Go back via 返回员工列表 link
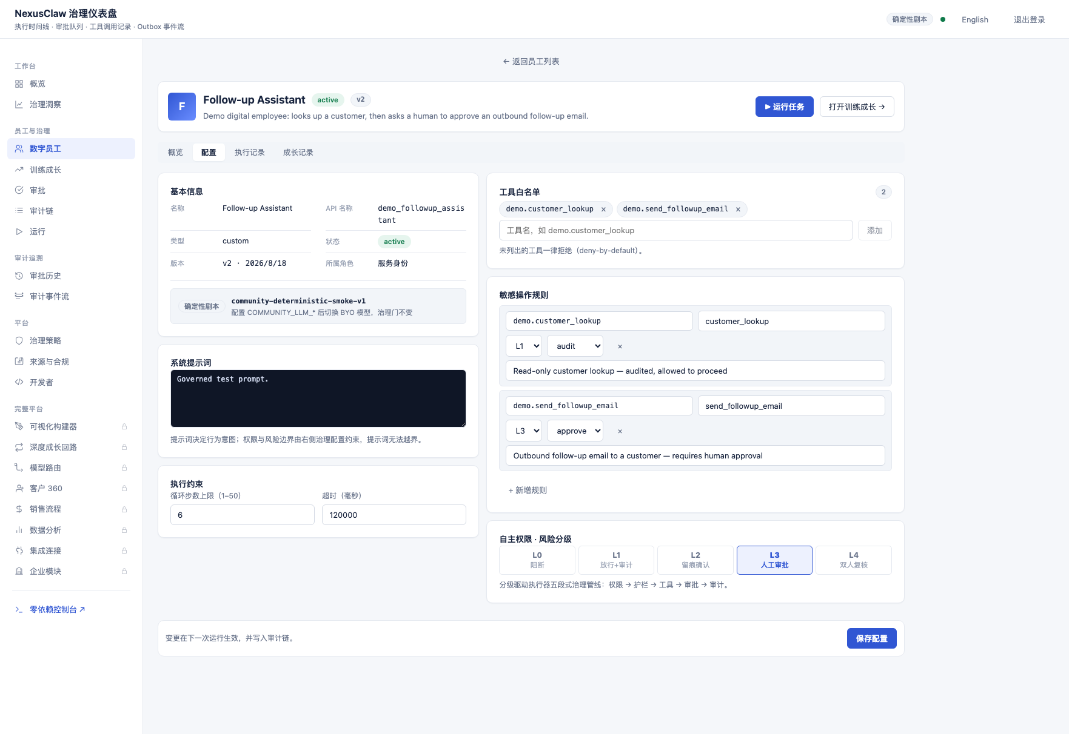Screen dimensions: 1069x734 pyautogui.click(x=531, y=62)
